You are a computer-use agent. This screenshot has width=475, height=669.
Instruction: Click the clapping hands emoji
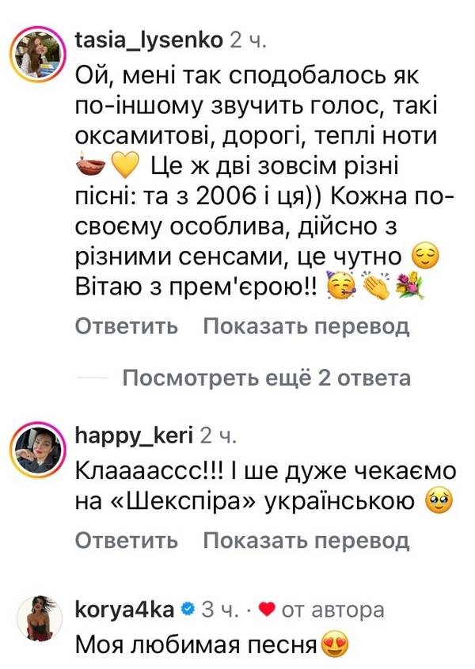coord(378,287)
